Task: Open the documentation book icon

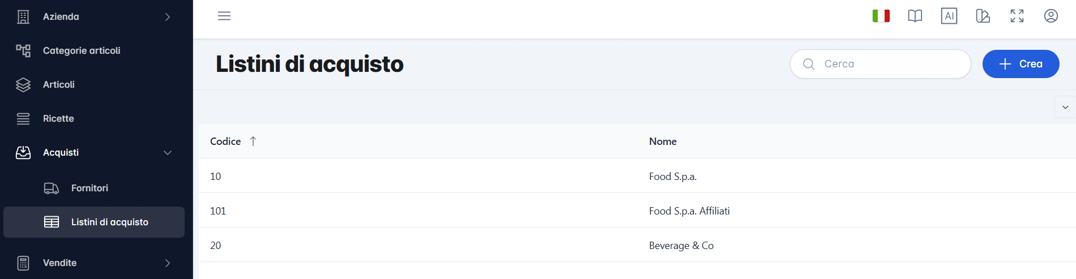Action: coord(915,16)
